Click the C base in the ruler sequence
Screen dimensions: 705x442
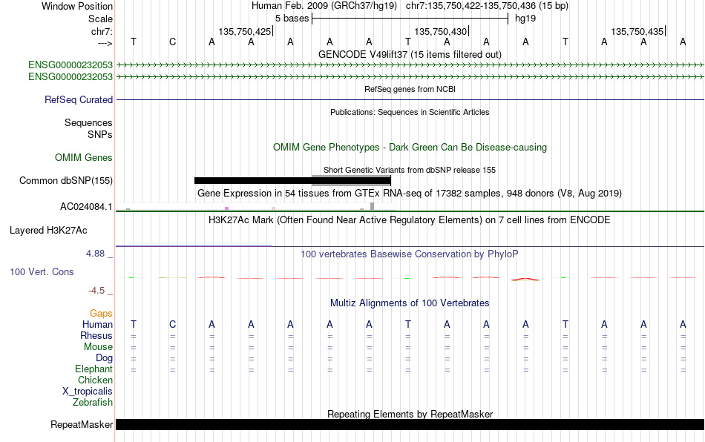tap(172, 42)
